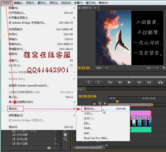Image resolution: width=166 pixels, height=152 pixels.
Task: Open the 窗口(W) menu
Action: [x=91, y=3]
